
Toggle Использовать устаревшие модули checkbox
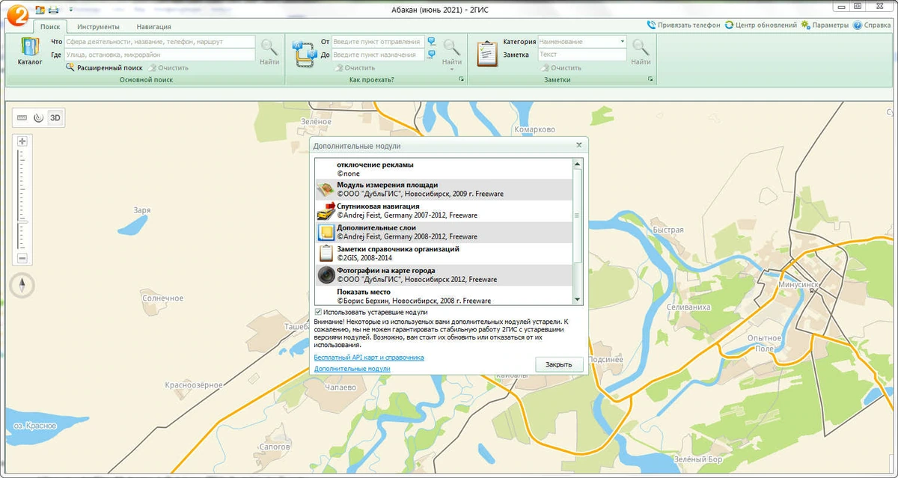(319, 312)
